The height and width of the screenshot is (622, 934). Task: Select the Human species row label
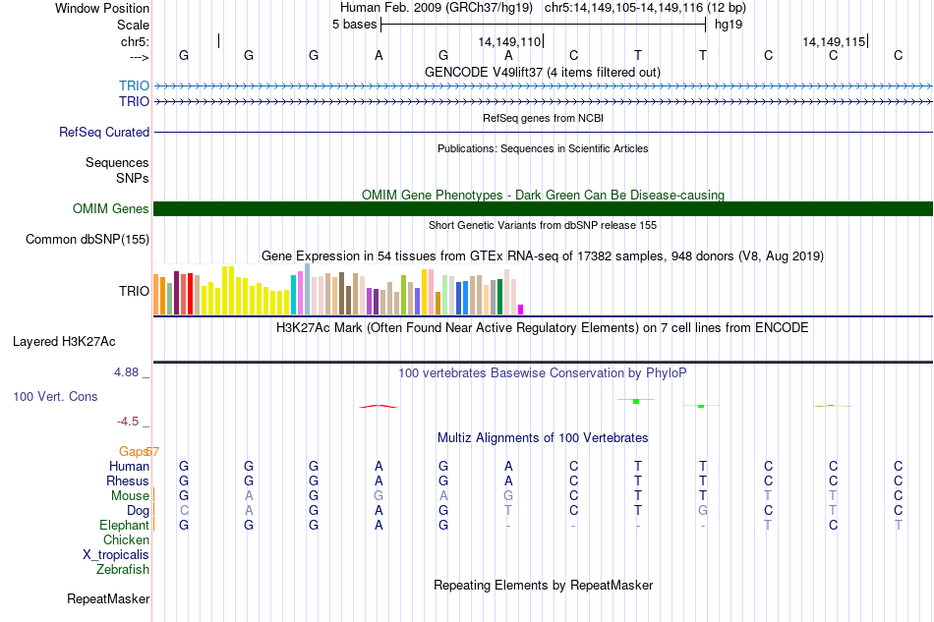[x=129, y=466]
